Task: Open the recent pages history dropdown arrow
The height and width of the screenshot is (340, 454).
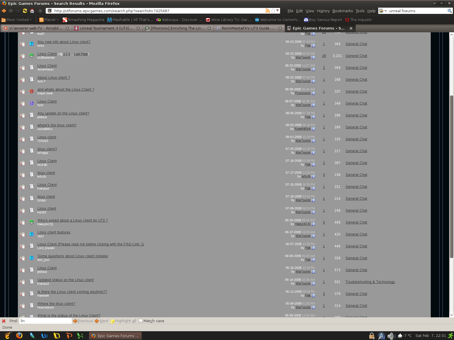Action: tap(18, 11)
